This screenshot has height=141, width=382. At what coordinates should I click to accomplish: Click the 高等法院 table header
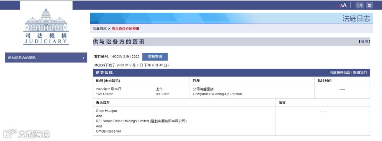click(104, 73)
